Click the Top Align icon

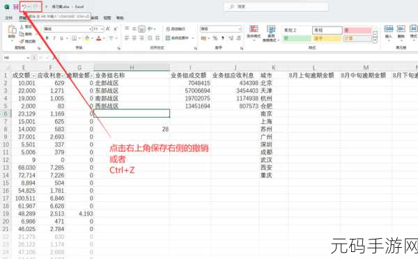127,29
